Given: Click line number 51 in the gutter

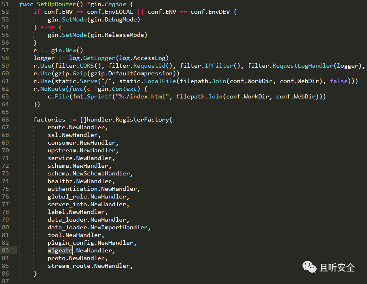Looking at the screenshot, I should tap(5, 4).
